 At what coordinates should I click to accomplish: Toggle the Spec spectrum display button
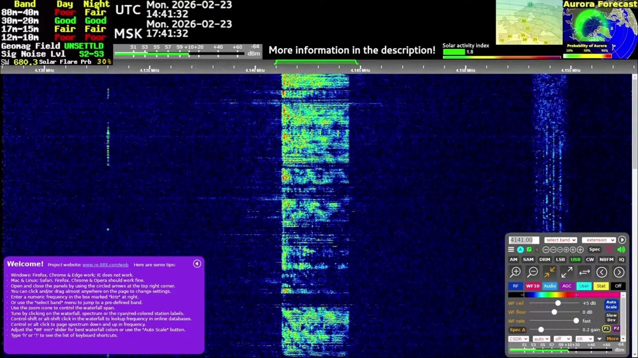click(x=595, y=250)
